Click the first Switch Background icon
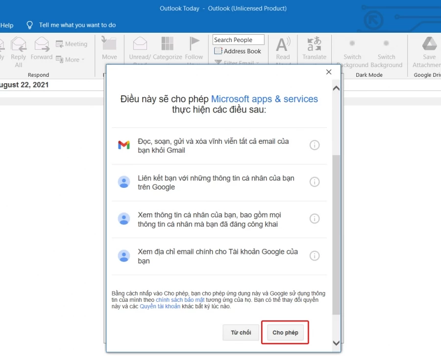Image resolution: width=441 pixels, height=360 pixels. point(352,43)
